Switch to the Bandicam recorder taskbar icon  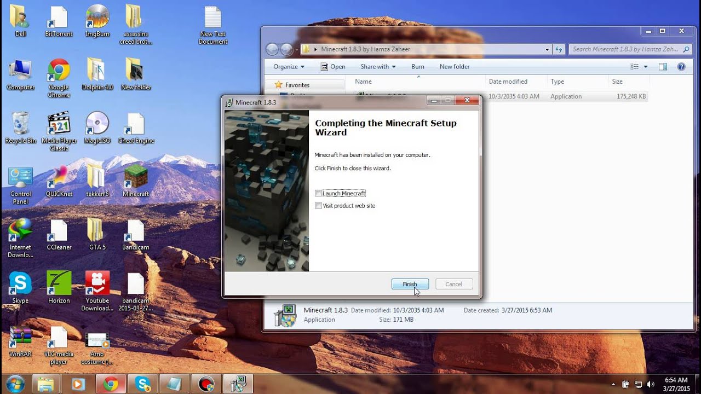click(207, 384)
